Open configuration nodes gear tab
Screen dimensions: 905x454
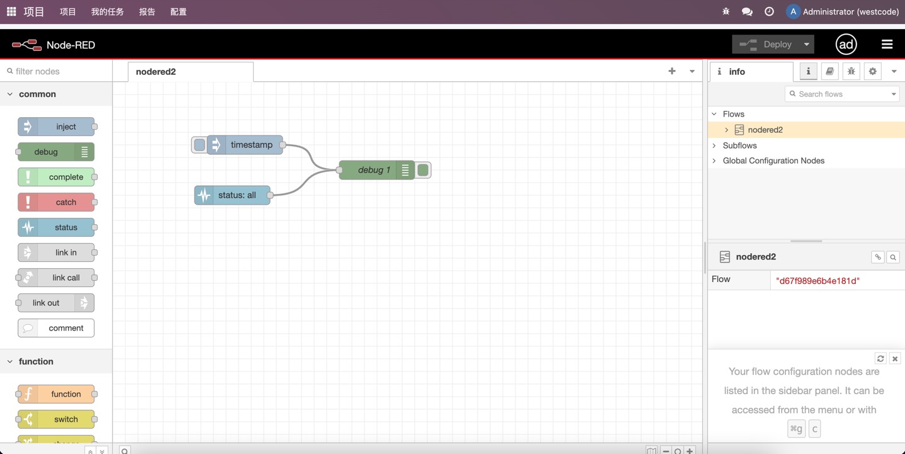(x=872, y=72)
